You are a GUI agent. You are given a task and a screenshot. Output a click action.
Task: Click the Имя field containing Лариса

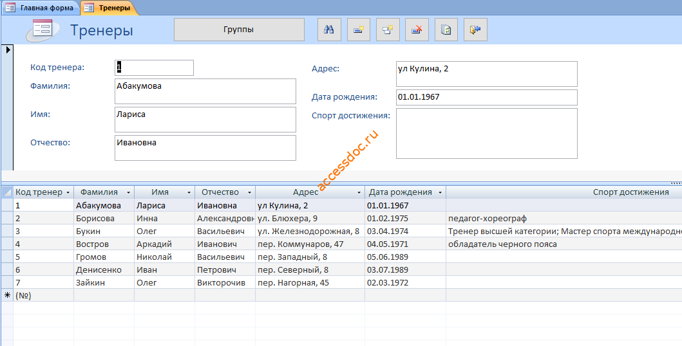coord(205,120)
